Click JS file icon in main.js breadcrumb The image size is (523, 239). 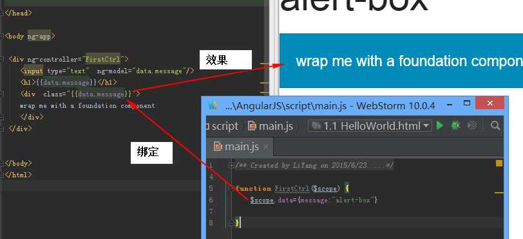point(253,126)
